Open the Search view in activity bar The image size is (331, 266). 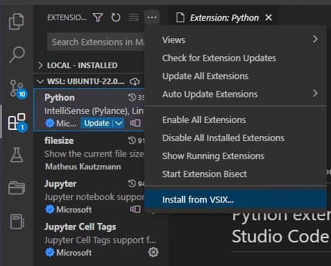(17, 55)
